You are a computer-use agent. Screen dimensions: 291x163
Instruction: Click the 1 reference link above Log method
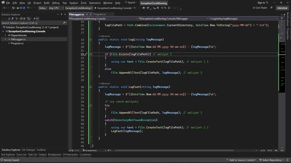tap(104, 36)
